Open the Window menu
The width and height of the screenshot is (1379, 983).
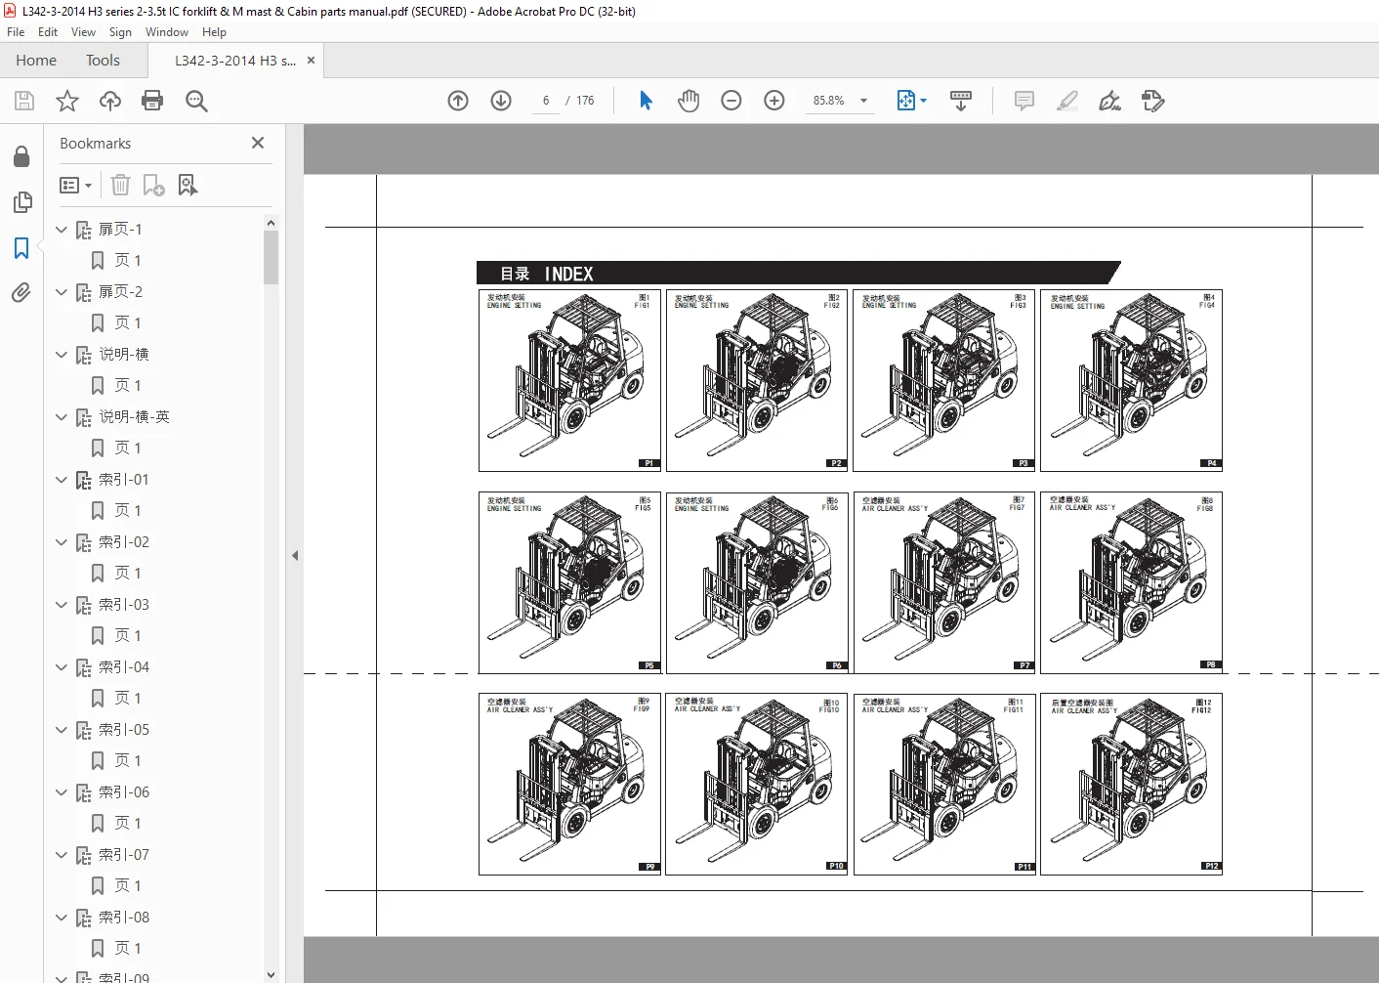click(167, 32)
